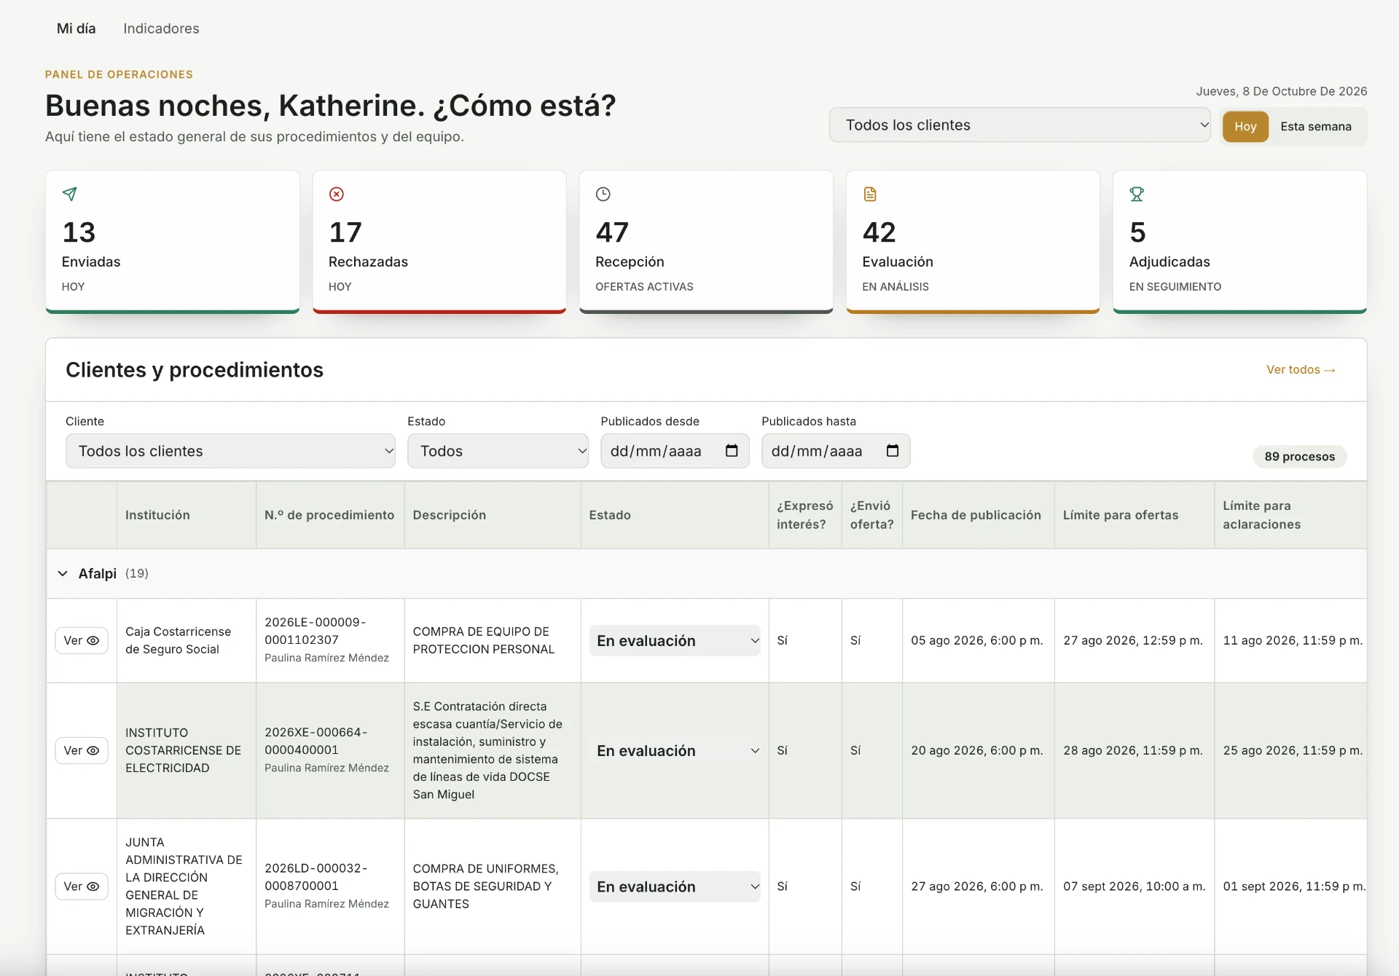Change Estado for procedure 2026LE-000009

coord(675,641)
